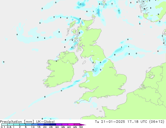Select the 1–2 mm legend color
166x128 pixels.
click(16, 125)
